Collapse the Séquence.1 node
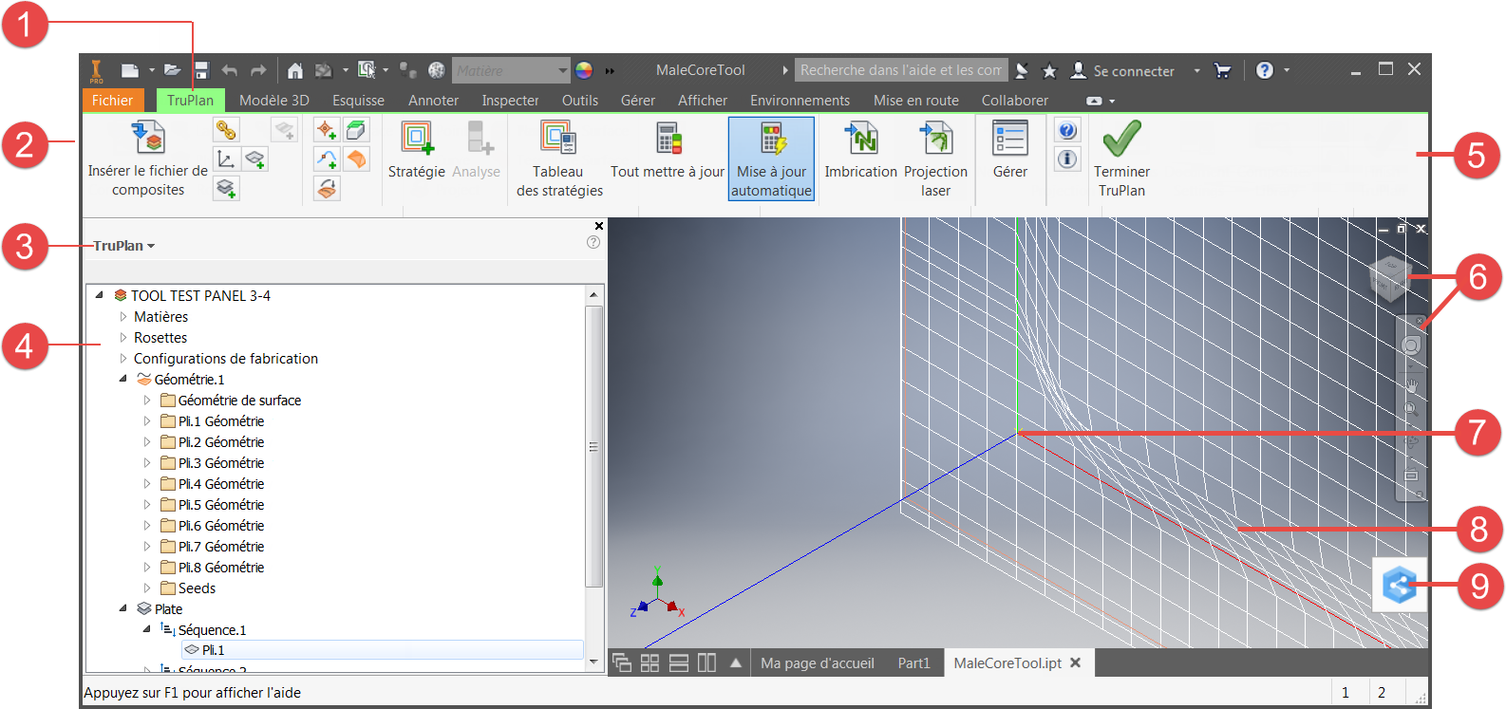This screenshot has width=1506, height=709. (147, 629)
